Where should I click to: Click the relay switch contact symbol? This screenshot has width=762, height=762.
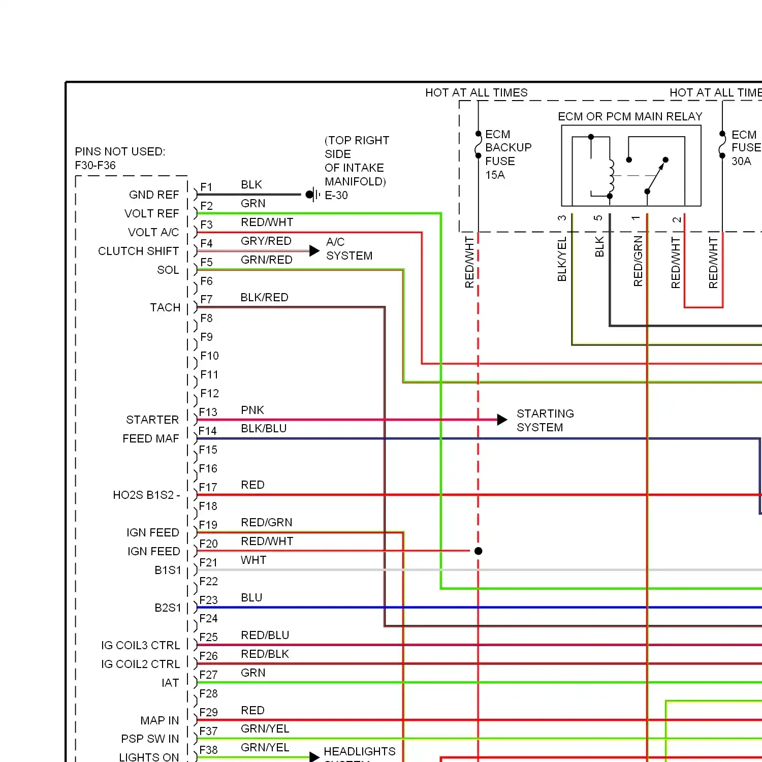coord(656,176)
